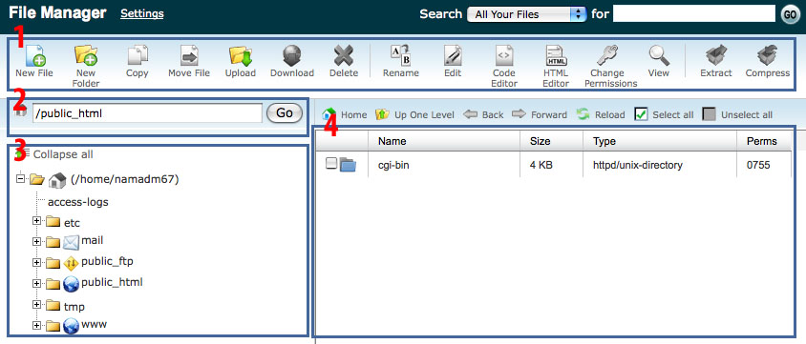Expand the mail folder node
806x344 pixels.
[36, 241]
